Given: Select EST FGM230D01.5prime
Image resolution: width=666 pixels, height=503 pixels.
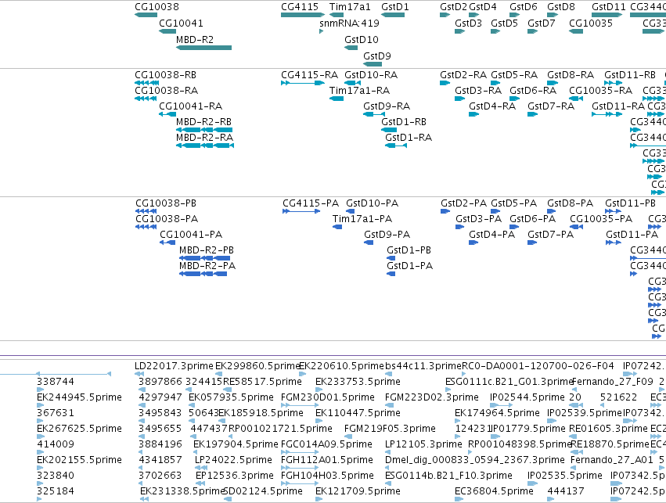Looking at the screenshot, I should pos(300,405).
